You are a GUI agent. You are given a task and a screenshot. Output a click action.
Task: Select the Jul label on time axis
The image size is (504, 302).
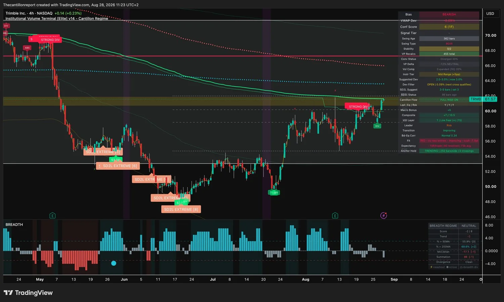point(213,280)
